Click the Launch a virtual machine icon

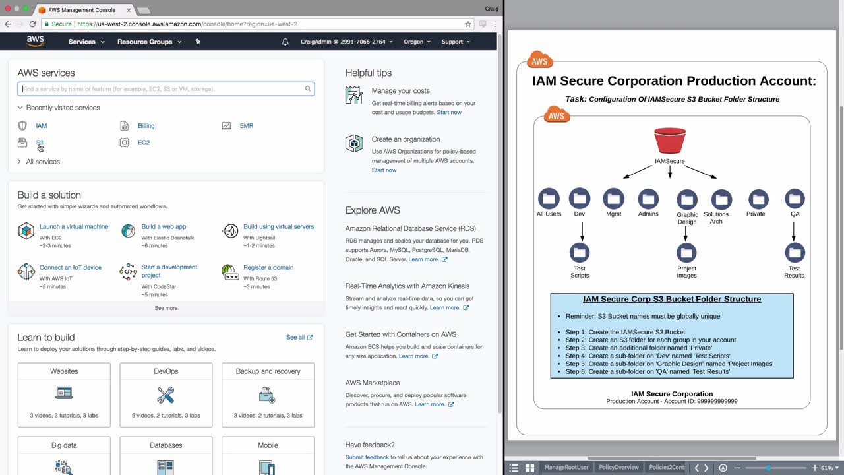tap(26, 231)
